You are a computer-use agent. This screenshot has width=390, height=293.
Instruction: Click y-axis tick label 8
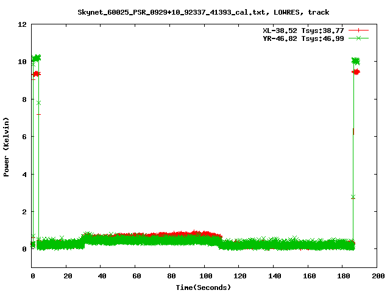point(24,99)
